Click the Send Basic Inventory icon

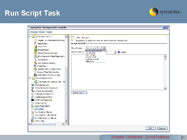tap(35, 63)
